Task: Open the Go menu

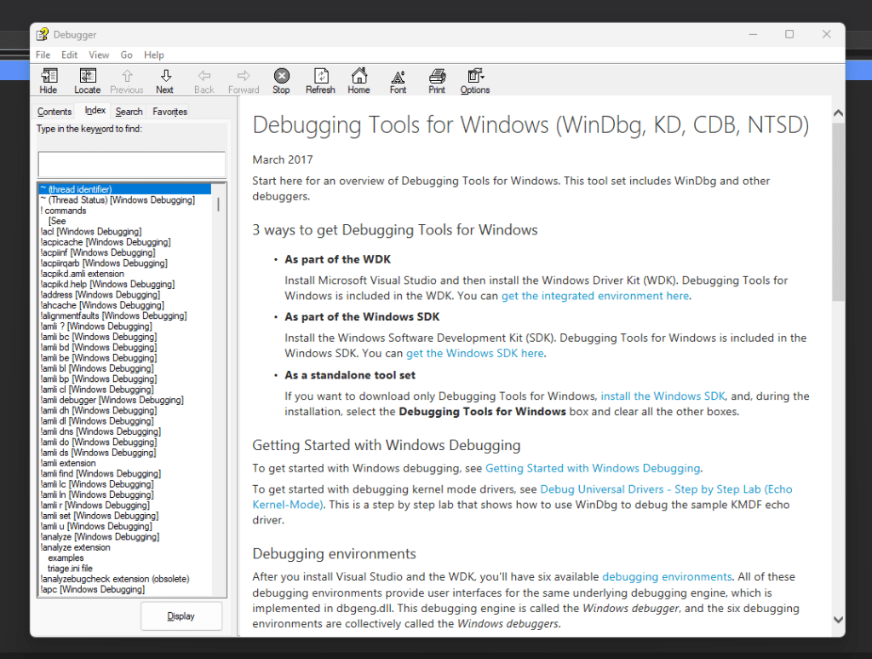Action: click(x=126, y=55)
